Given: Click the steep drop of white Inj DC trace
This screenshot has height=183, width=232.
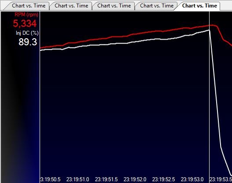Looking at the screenshot, I should point(215,89).
